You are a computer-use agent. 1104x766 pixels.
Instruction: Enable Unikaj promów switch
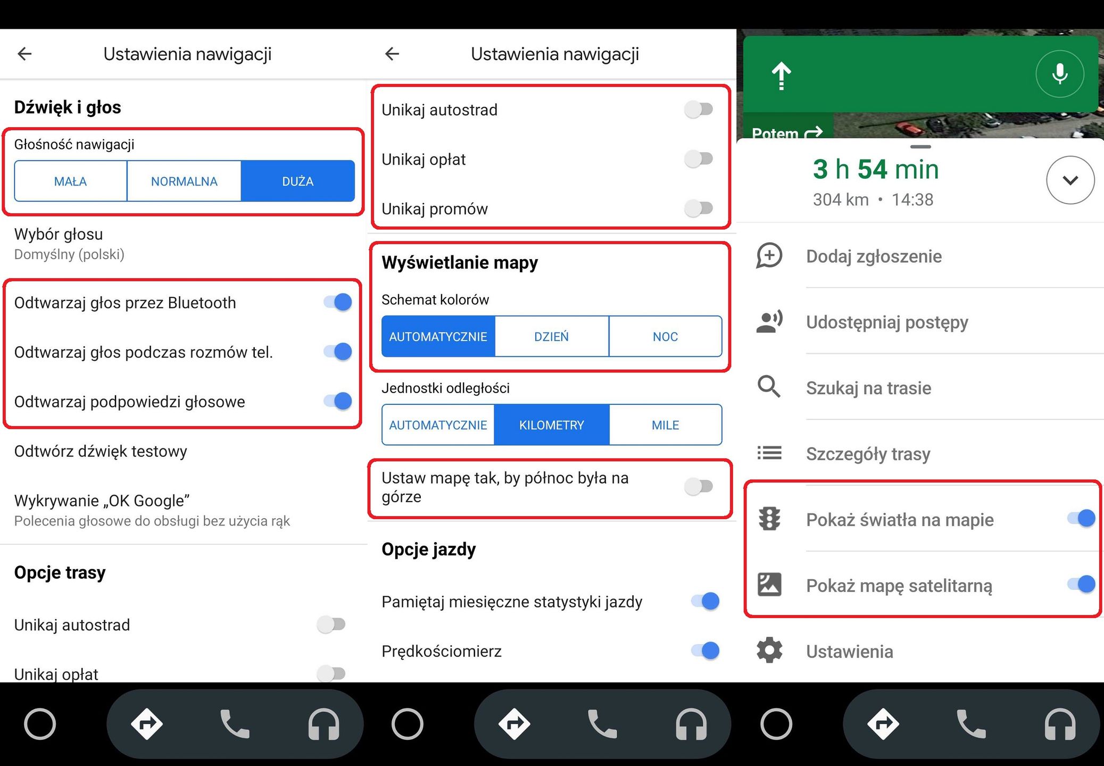point(699,209)
